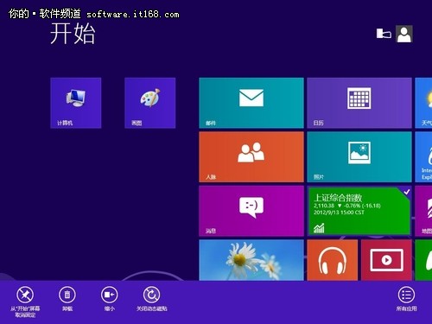Screen dimensions: 432x324
Task: Click the user account avatar
Action: click(404, 34)
